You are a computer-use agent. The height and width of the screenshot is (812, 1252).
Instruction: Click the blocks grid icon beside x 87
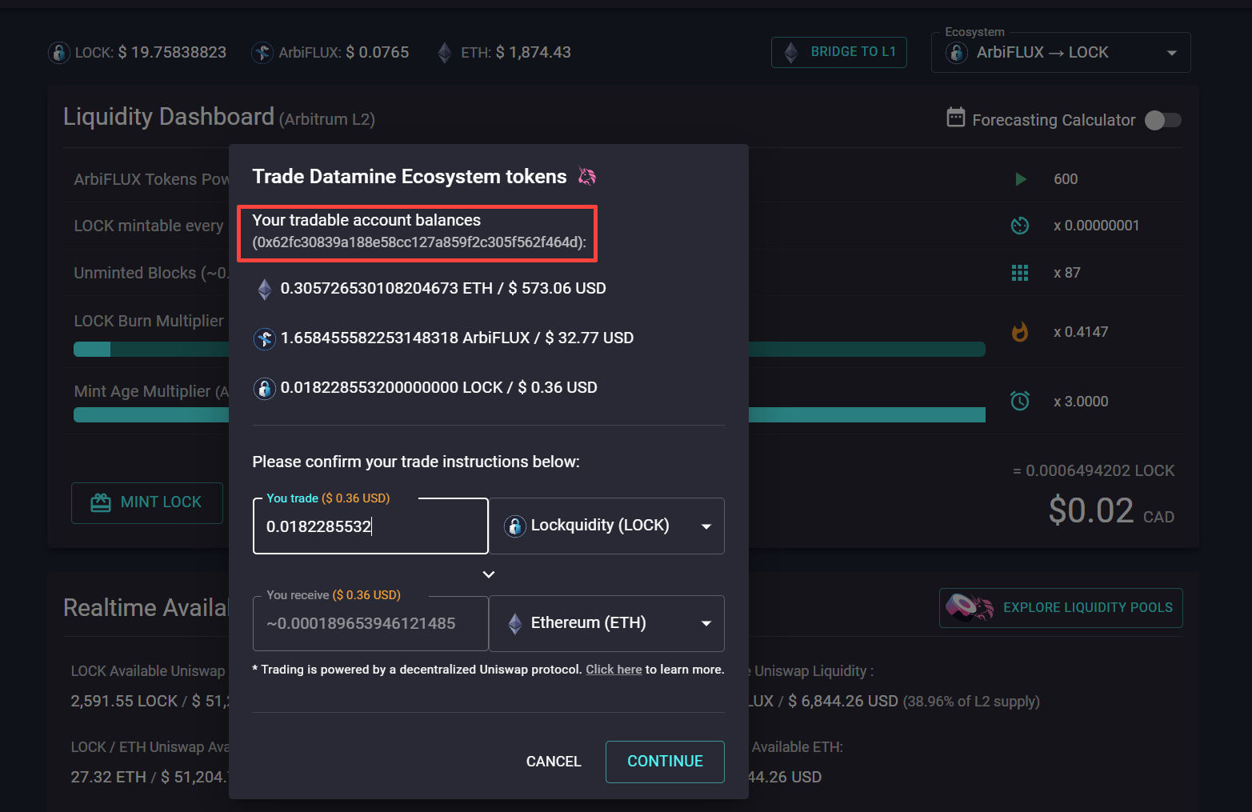pos(1020,273)
